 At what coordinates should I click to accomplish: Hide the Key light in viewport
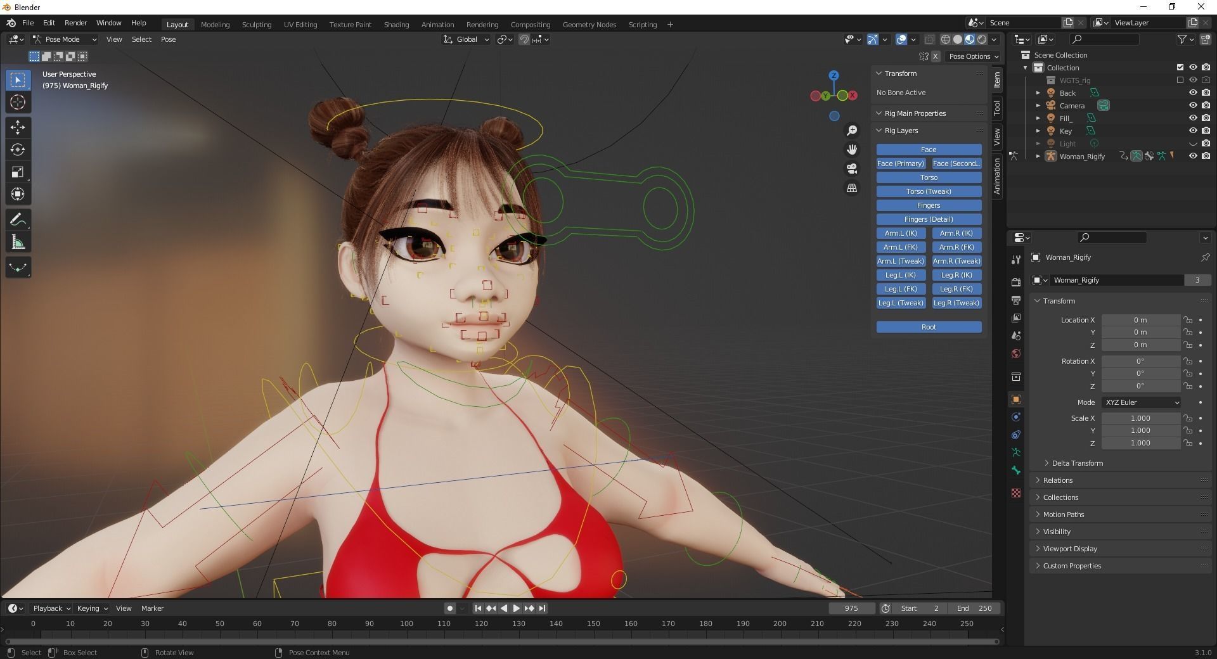(x=1192, y=131)
